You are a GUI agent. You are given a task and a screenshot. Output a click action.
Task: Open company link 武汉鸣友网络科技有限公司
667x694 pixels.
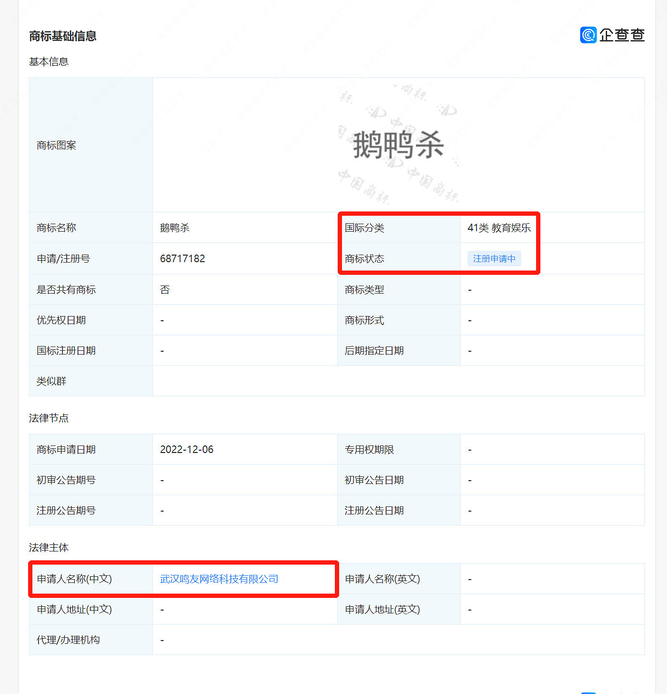[x=218, y=579]
